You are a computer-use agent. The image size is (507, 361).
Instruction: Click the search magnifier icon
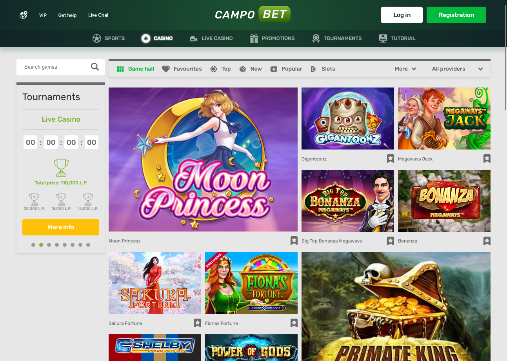pos(95,67)
